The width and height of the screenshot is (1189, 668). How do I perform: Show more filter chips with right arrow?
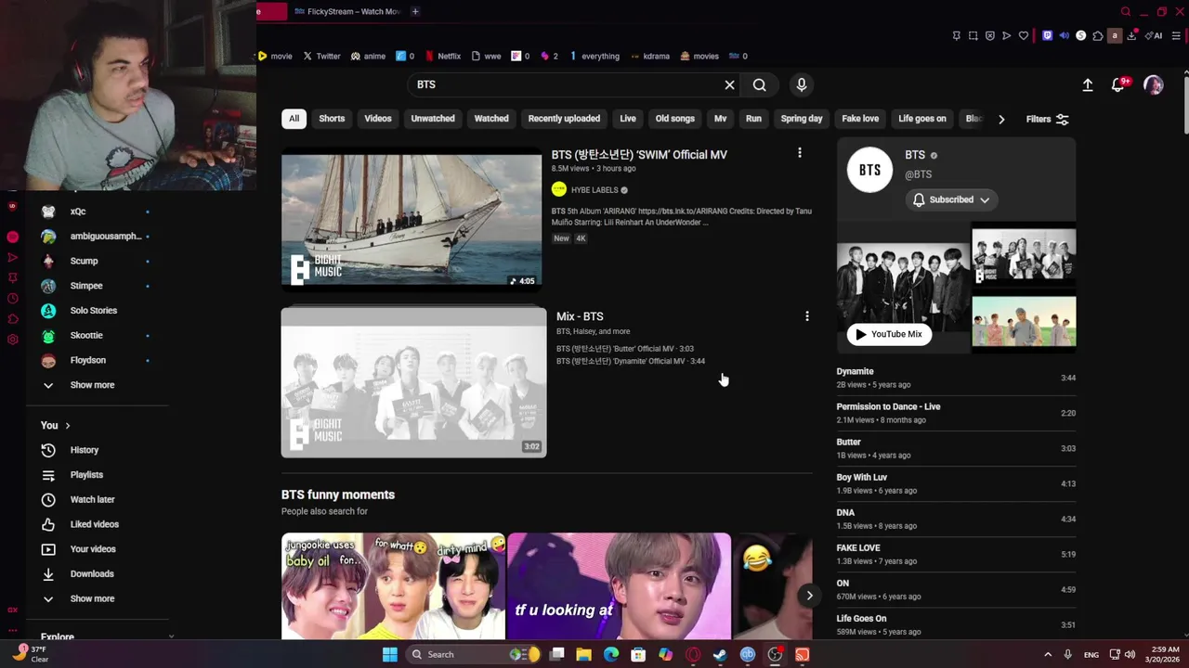tap(1001, 119)
